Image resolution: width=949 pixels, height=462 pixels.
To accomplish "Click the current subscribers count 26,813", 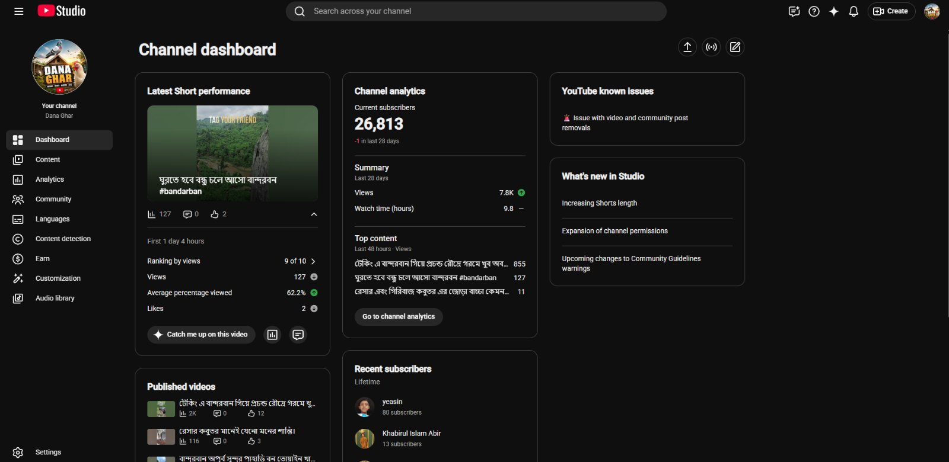I will 378,124.
